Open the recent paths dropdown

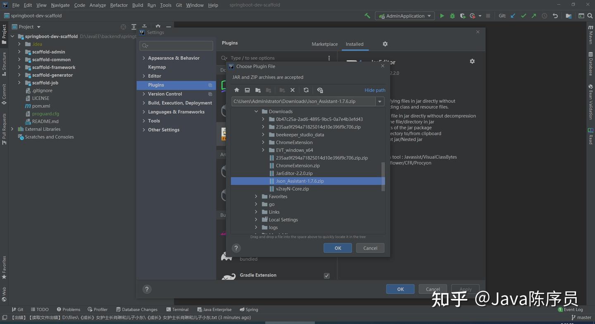(379, 101)
